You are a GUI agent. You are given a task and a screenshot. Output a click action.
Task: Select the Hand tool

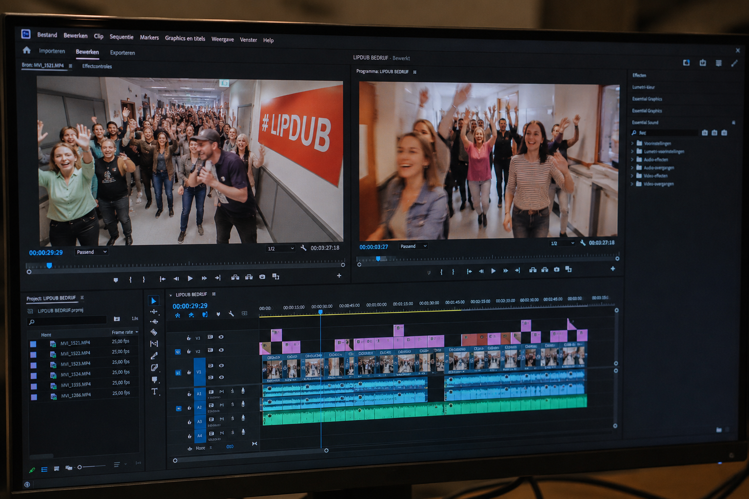155,380
